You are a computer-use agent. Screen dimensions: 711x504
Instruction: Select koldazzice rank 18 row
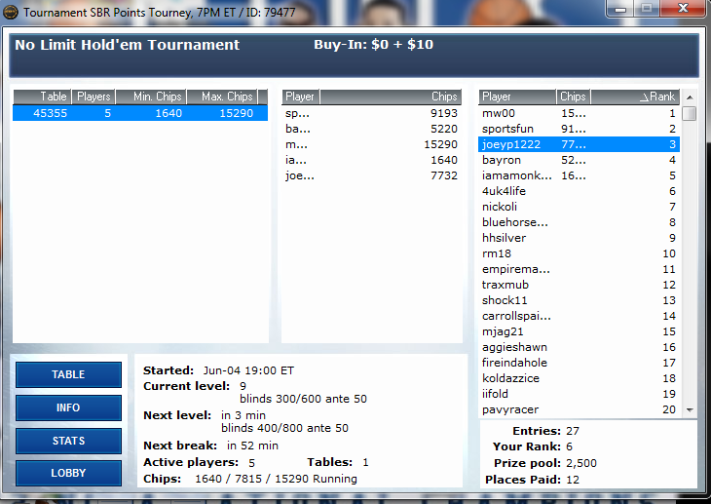(x=580, y=378)
